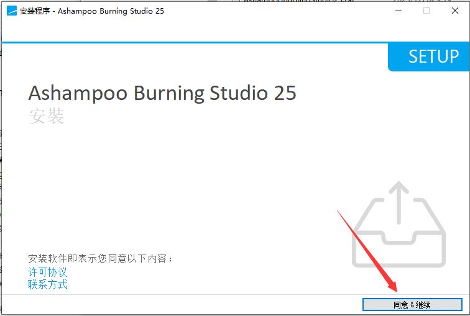The width and height of the screenshot is (470, 316).
Task: Click the background file name behind installer
Action: [x=298, y=1]
